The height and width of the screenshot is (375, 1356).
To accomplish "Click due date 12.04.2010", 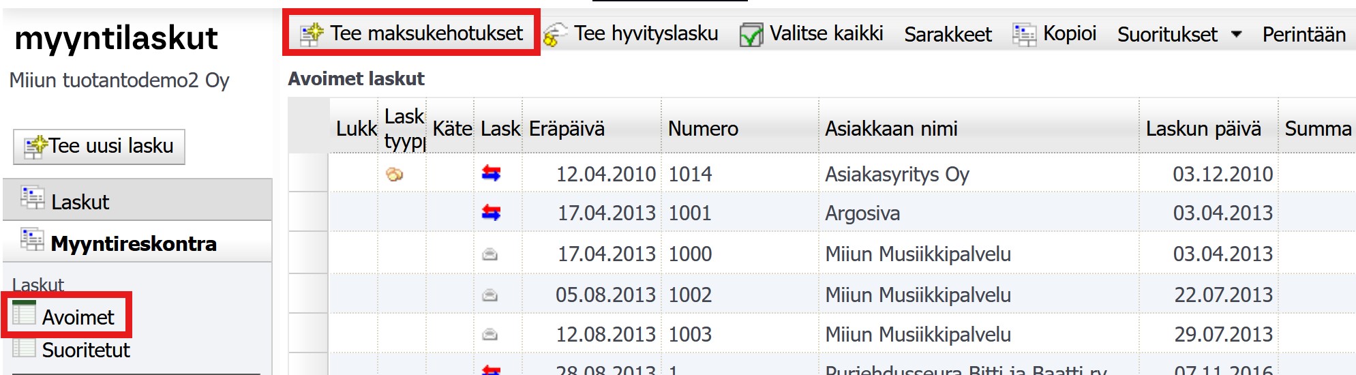I will [x=605, y=174].
